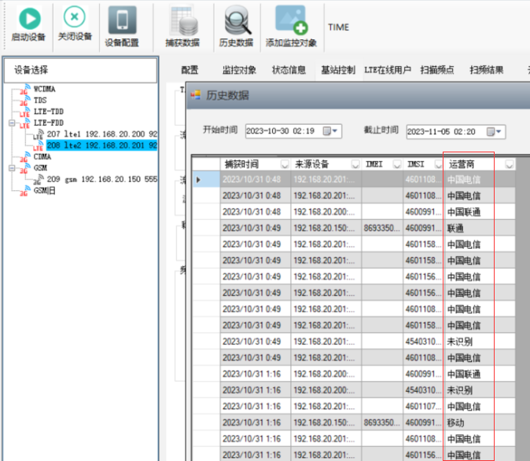Image resolution: width=530 pixels, height=461 pixels.
Task: Switch to the 扫描频点 tab
Action: pos(436,70)
